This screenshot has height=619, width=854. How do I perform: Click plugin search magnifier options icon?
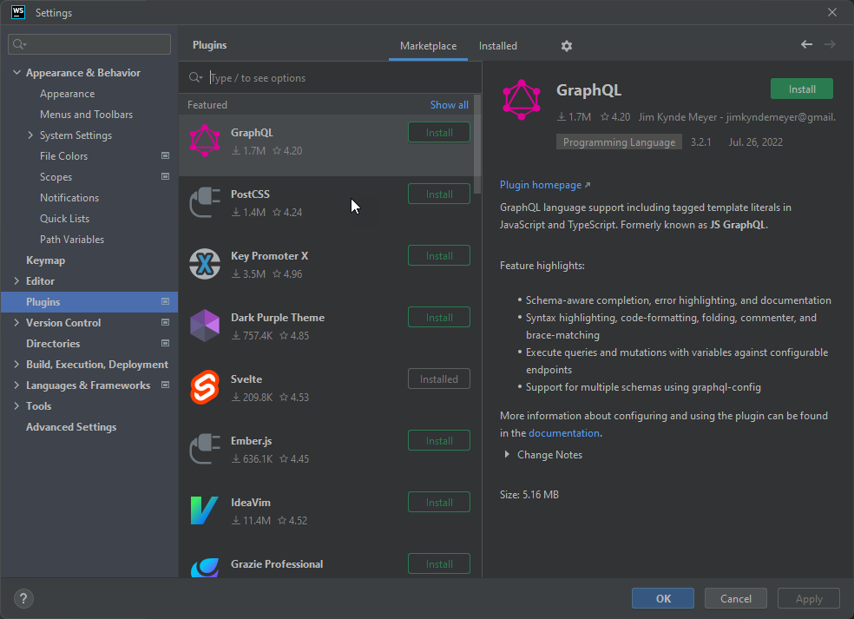tap(195, 77)
